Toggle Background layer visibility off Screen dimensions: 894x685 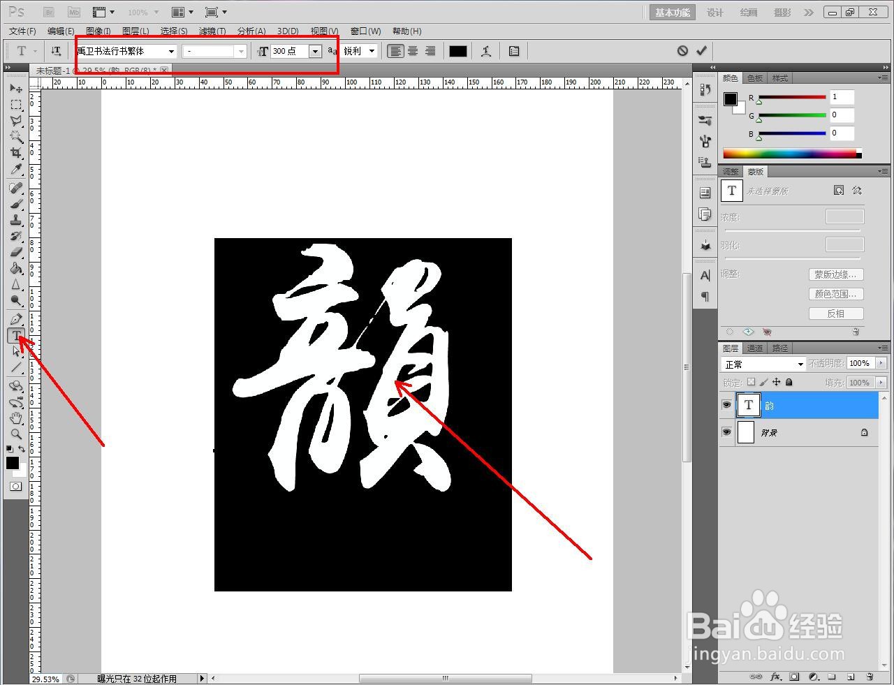point(726,432)
